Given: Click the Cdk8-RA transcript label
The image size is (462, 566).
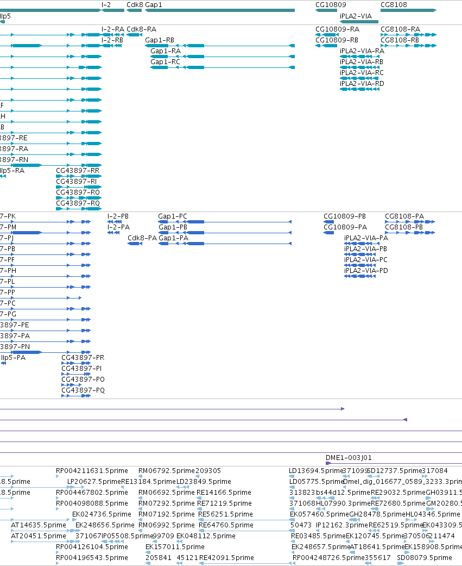Looking at the screenshot, I should tap(141, 29).
